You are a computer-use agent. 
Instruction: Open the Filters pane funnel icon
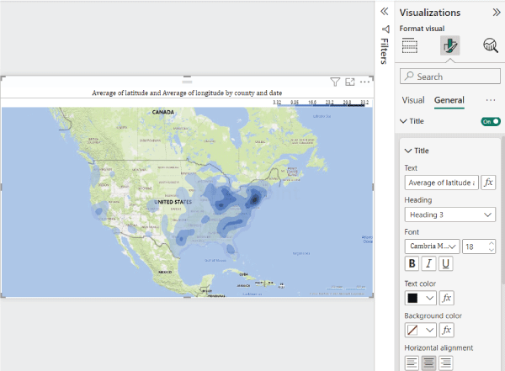tap(385, 29)
